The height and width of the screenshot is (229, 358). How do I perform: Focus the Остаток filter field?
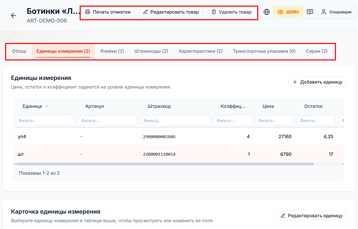pos(317,121)
